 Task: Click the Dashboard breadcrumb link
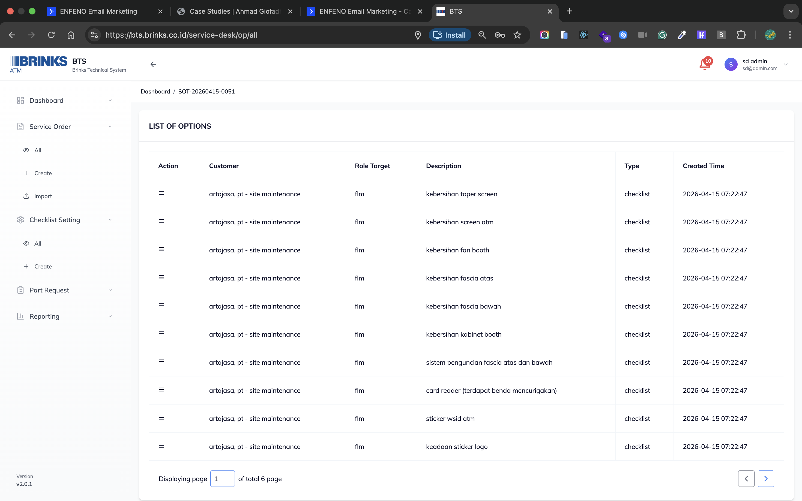155,92
